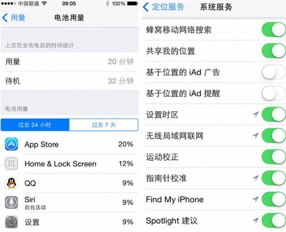Enable 基于位置的 iAd 广告 switch
Screen dimensions: 286x232
click(274, 72)
